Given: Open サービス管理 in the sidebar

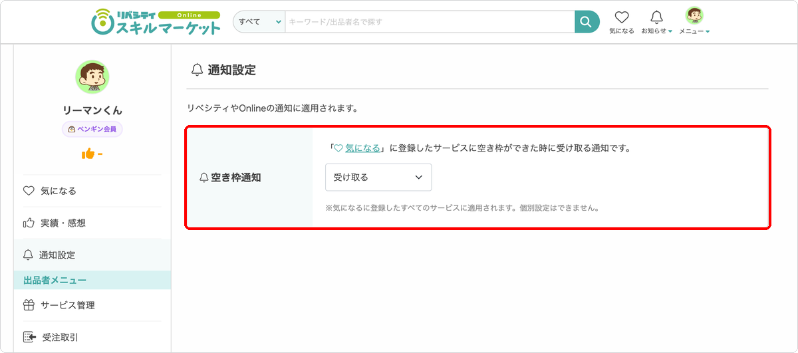Looking at the screenshot, I should [x=92, y=305].
